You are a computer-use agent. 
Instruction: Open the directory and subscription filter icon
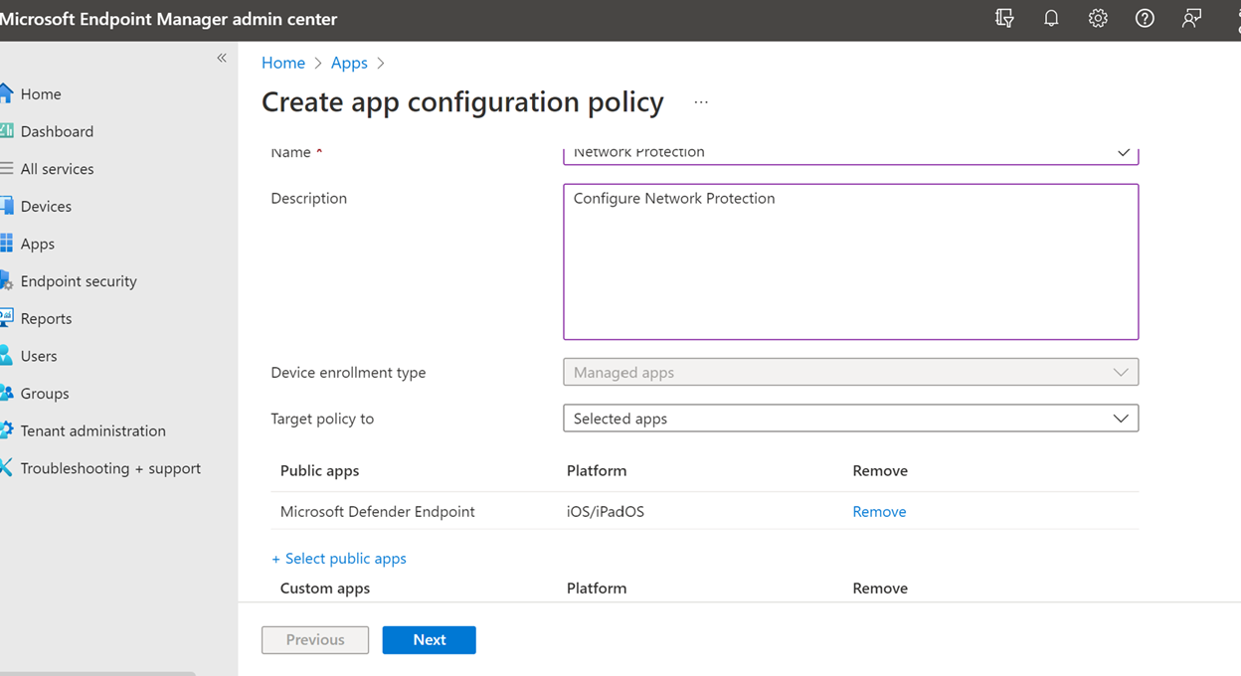click(x=1004, y=19)
